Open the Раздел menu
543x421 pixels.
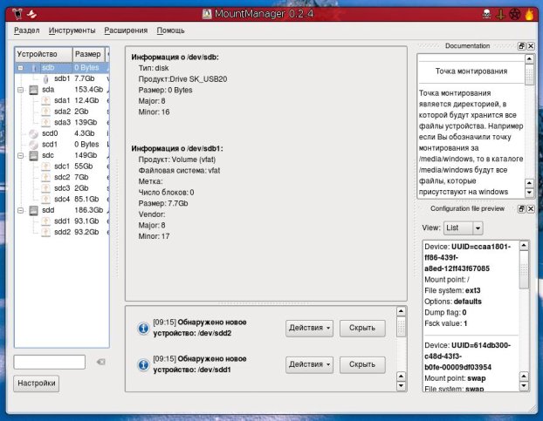tap(27, 31)
